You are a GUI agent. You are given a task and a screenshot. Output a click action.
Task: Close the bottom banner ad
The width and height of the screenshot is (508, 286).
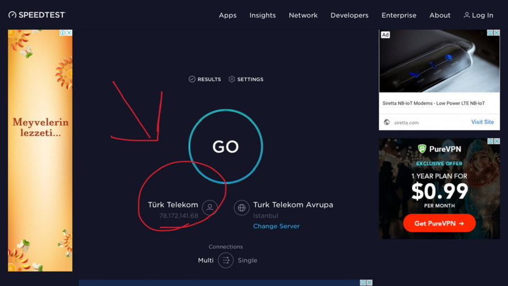tap(369, 283)
